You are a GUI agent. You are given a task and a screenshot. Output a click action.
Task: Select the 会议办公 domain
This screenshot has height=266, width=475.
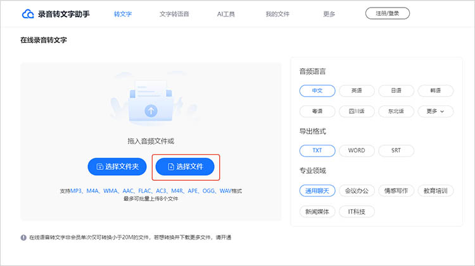coord(357,191)
